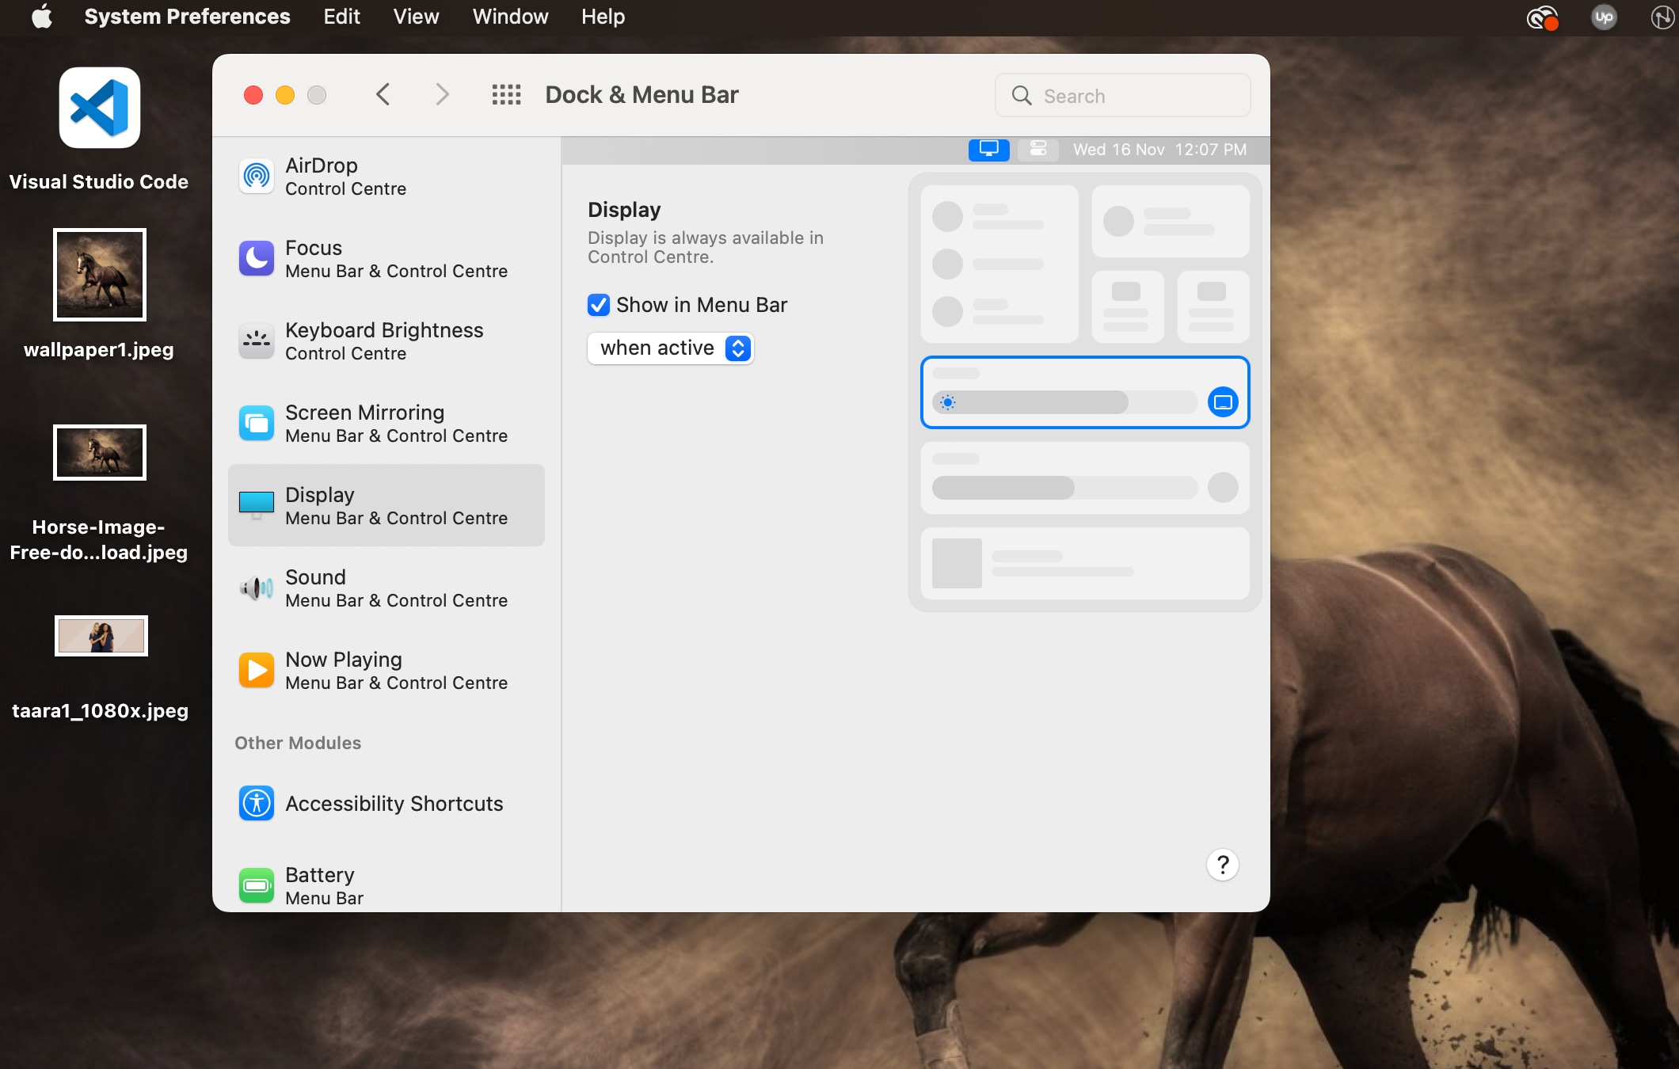Viewport: 1679px width, 1069px height.
Task: Click the AirDrop icon in sidebar
Action: pos(254,175)
